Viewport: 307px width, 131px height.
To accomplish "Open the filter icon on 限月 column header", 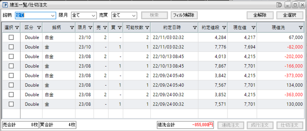I will [90, 28].
